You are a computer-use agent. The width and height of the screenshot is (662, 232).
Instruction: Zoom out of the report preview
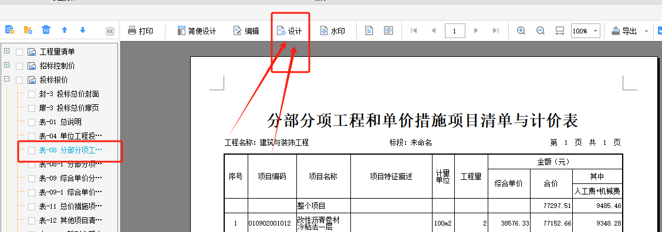point(541,31)
